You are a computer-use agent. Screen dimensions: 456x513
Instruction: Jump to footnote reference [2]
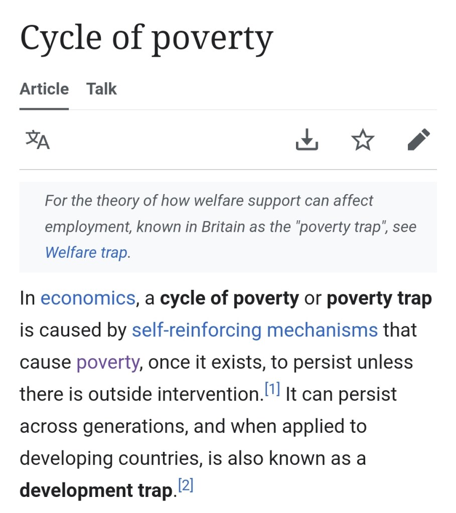(186, 485)
